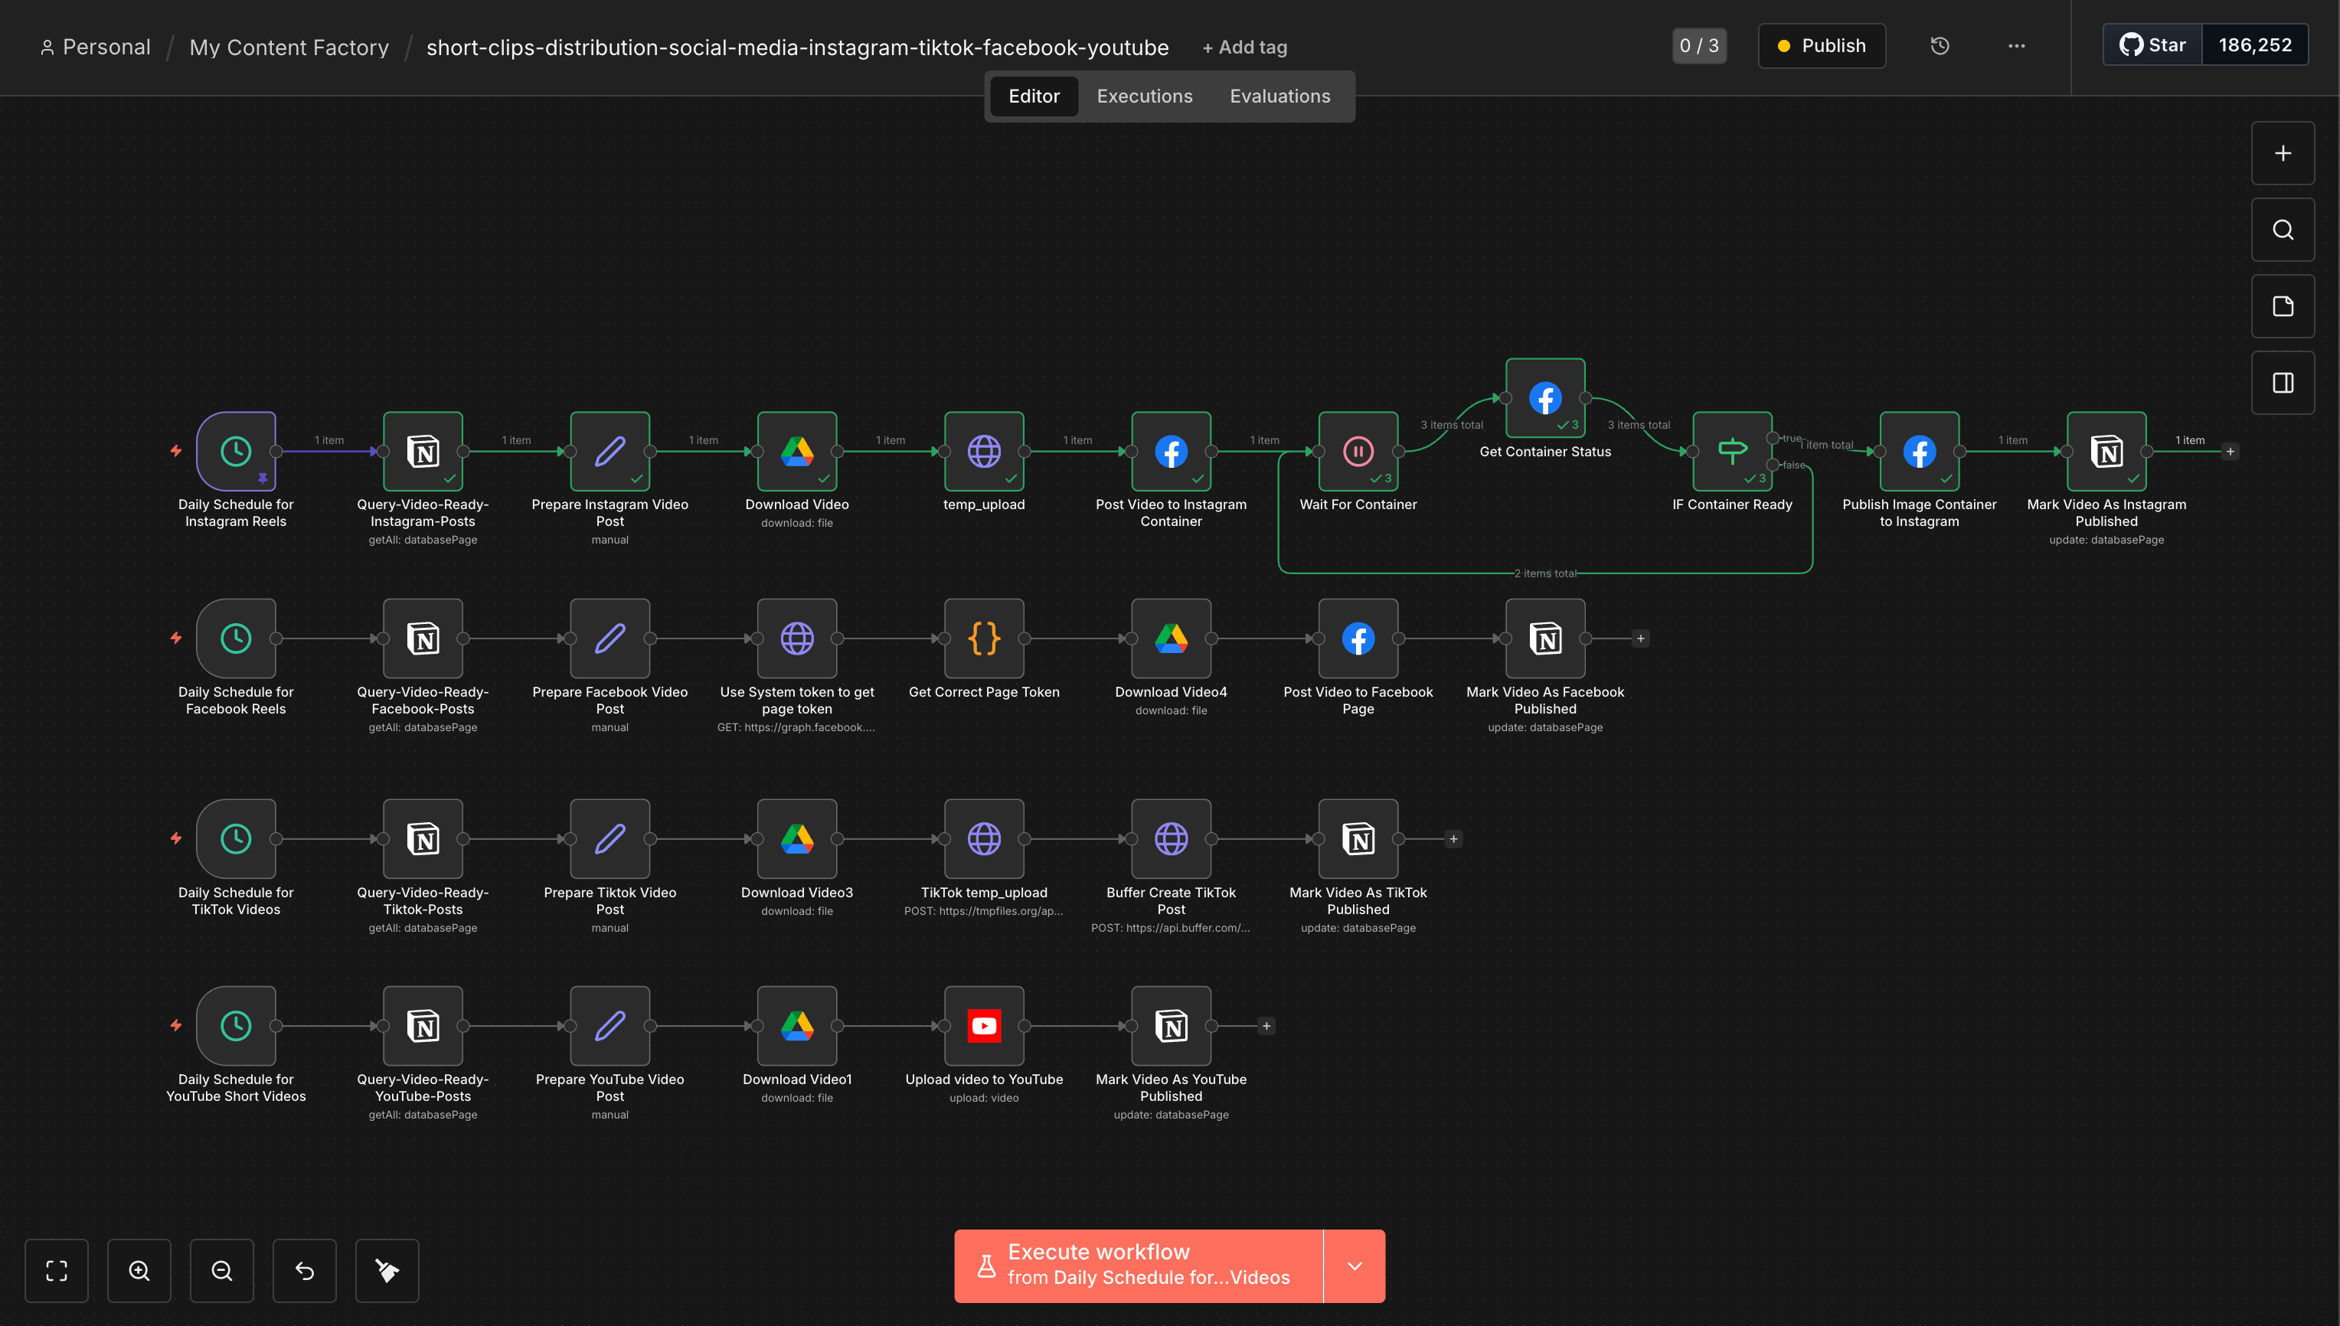Select the Editor tab

point(1034,96)
